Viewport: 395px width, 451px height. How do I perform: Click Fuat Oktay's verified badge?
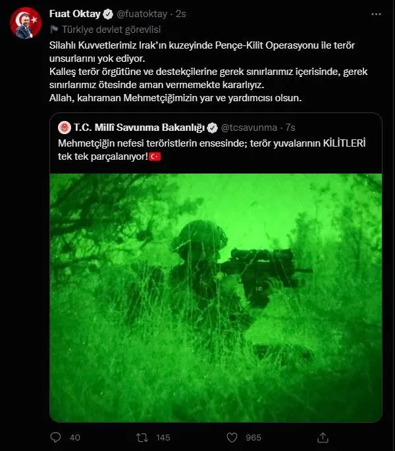[x=108, y=14]
